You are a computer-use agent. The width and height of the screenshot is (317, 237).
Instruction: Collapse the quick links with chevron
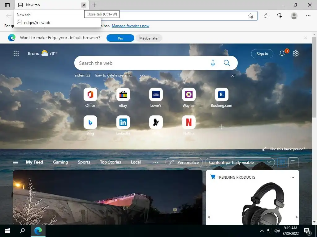coord(232,76)
